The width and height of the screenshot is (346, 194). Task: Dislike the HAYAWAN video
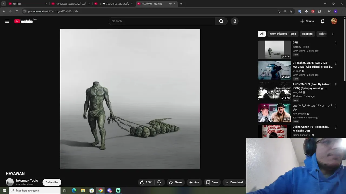click(159, 182)
